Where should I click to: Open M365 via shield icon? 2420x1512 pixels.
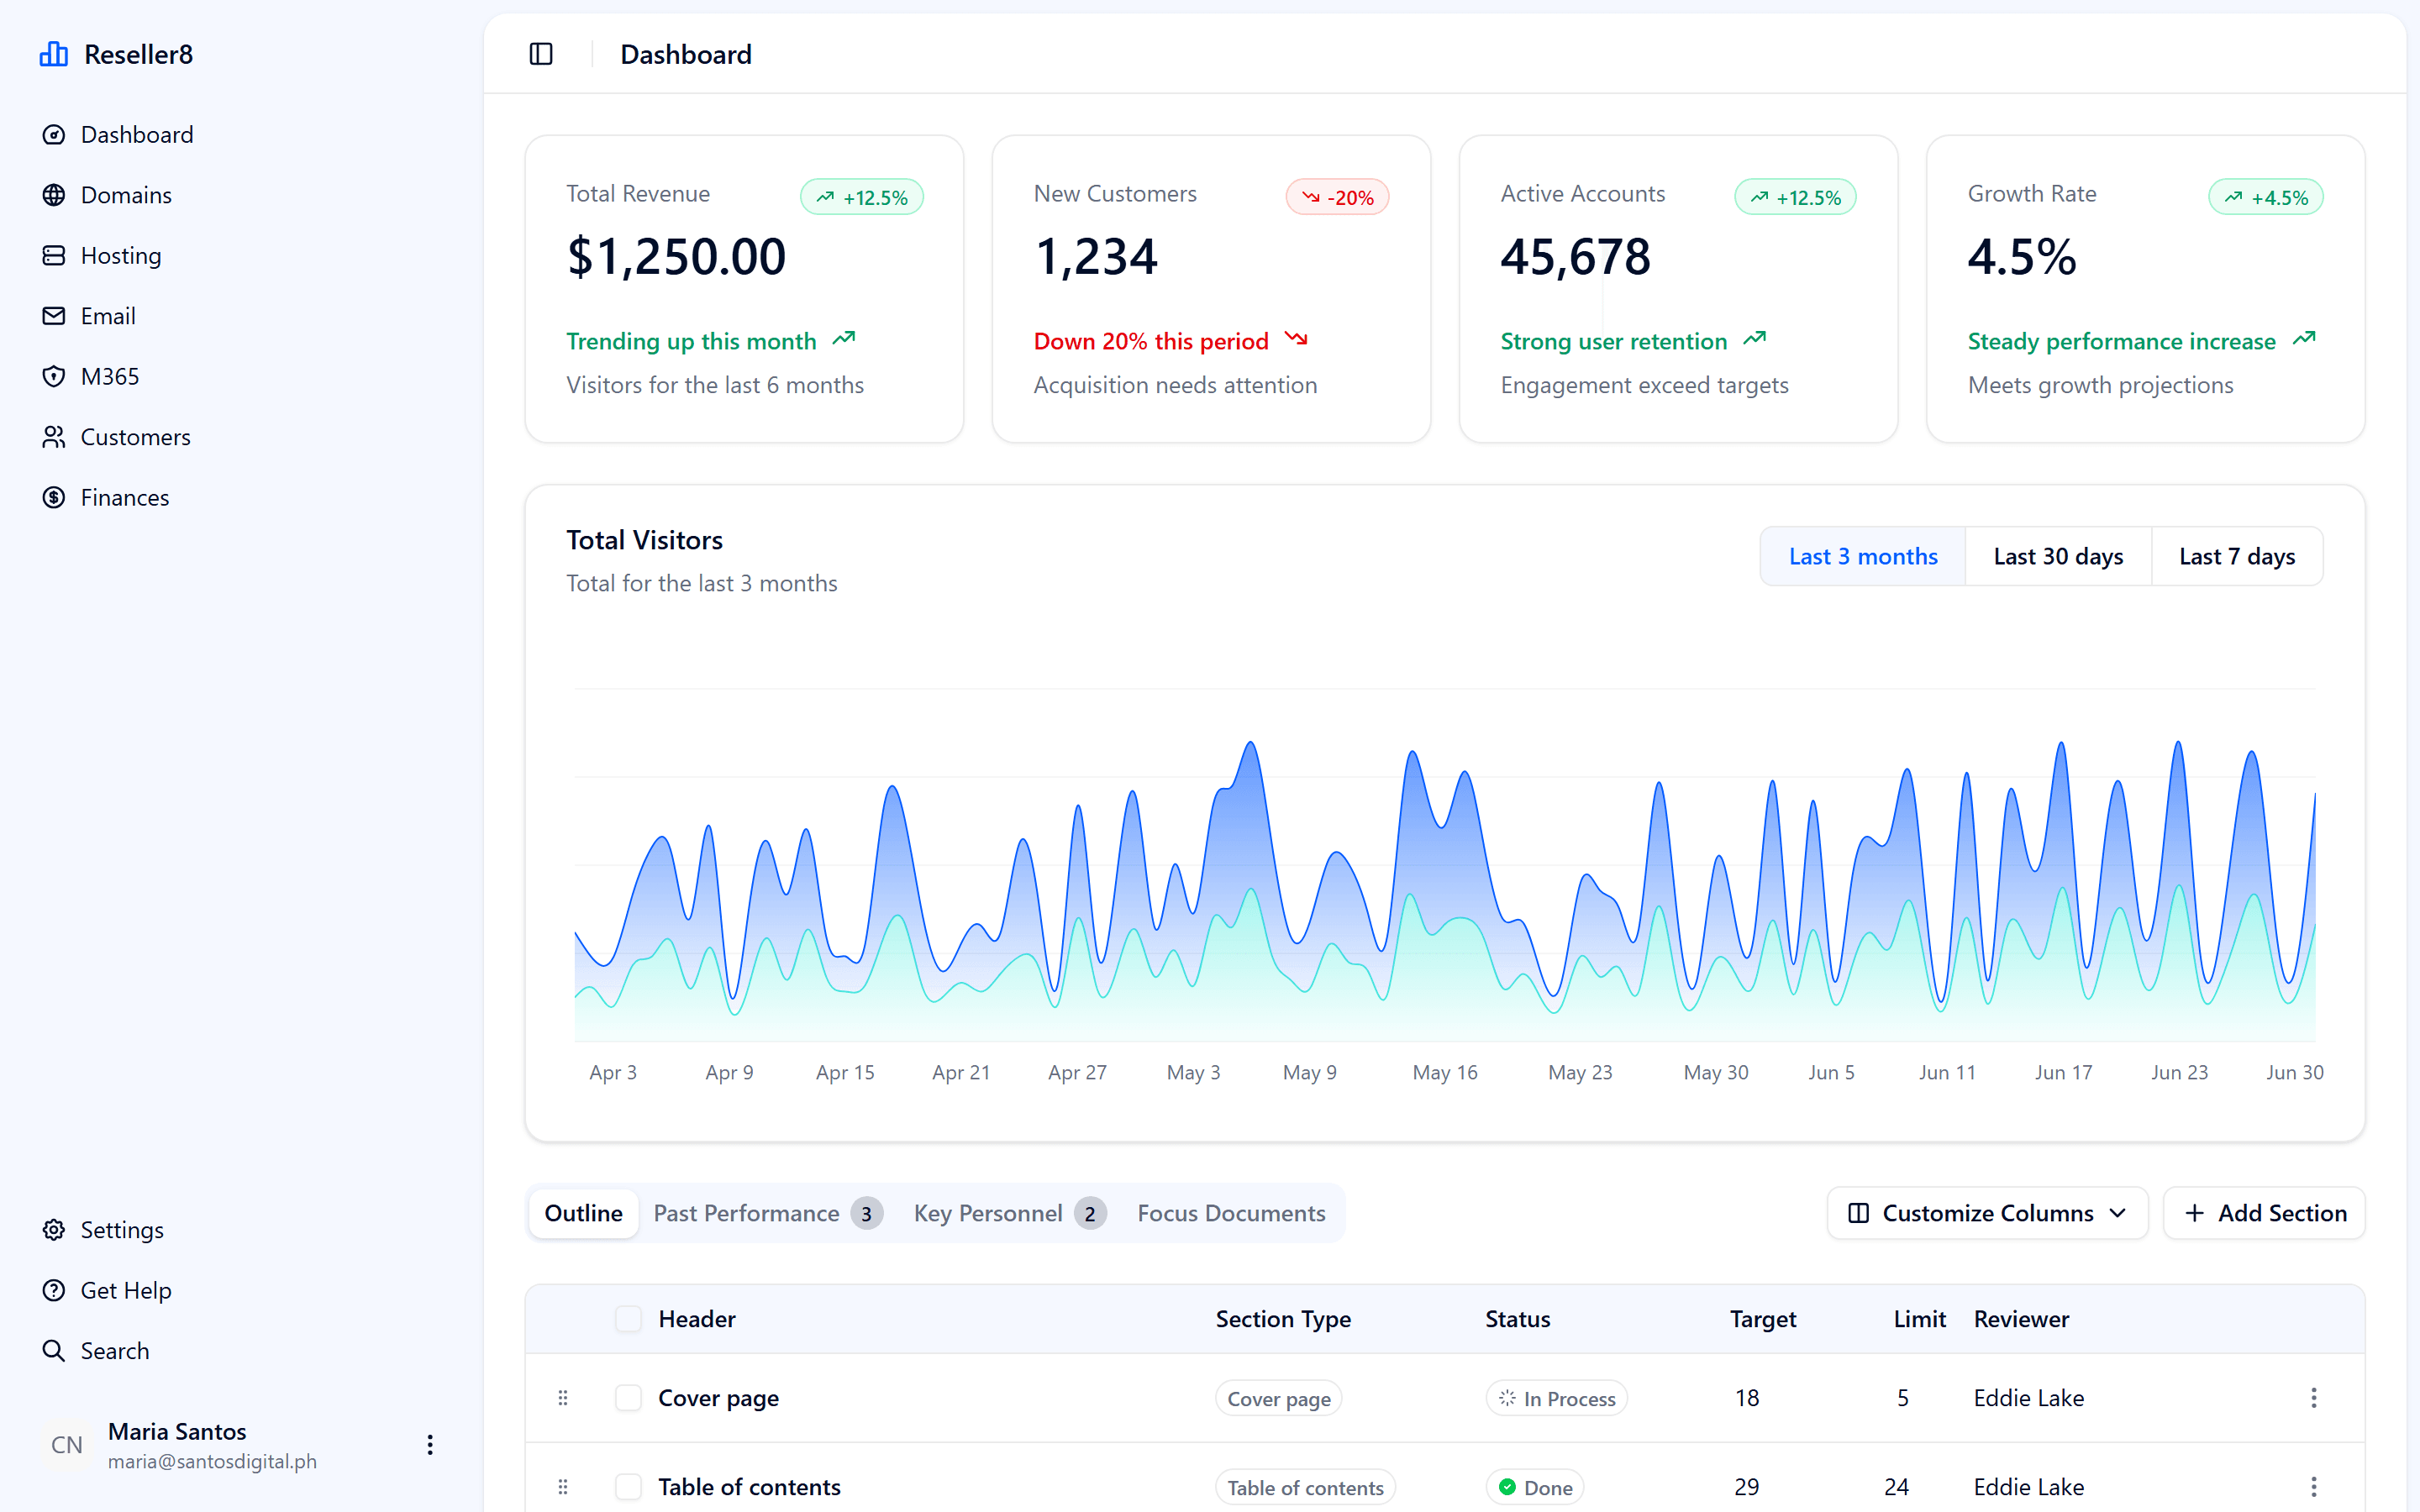(x=54, y=377)
